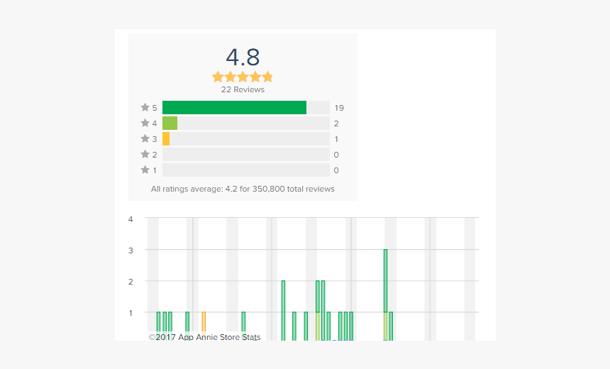Click the 4-star row star icon
Viewport: 610px width, 369px height.
pos(145,123)
